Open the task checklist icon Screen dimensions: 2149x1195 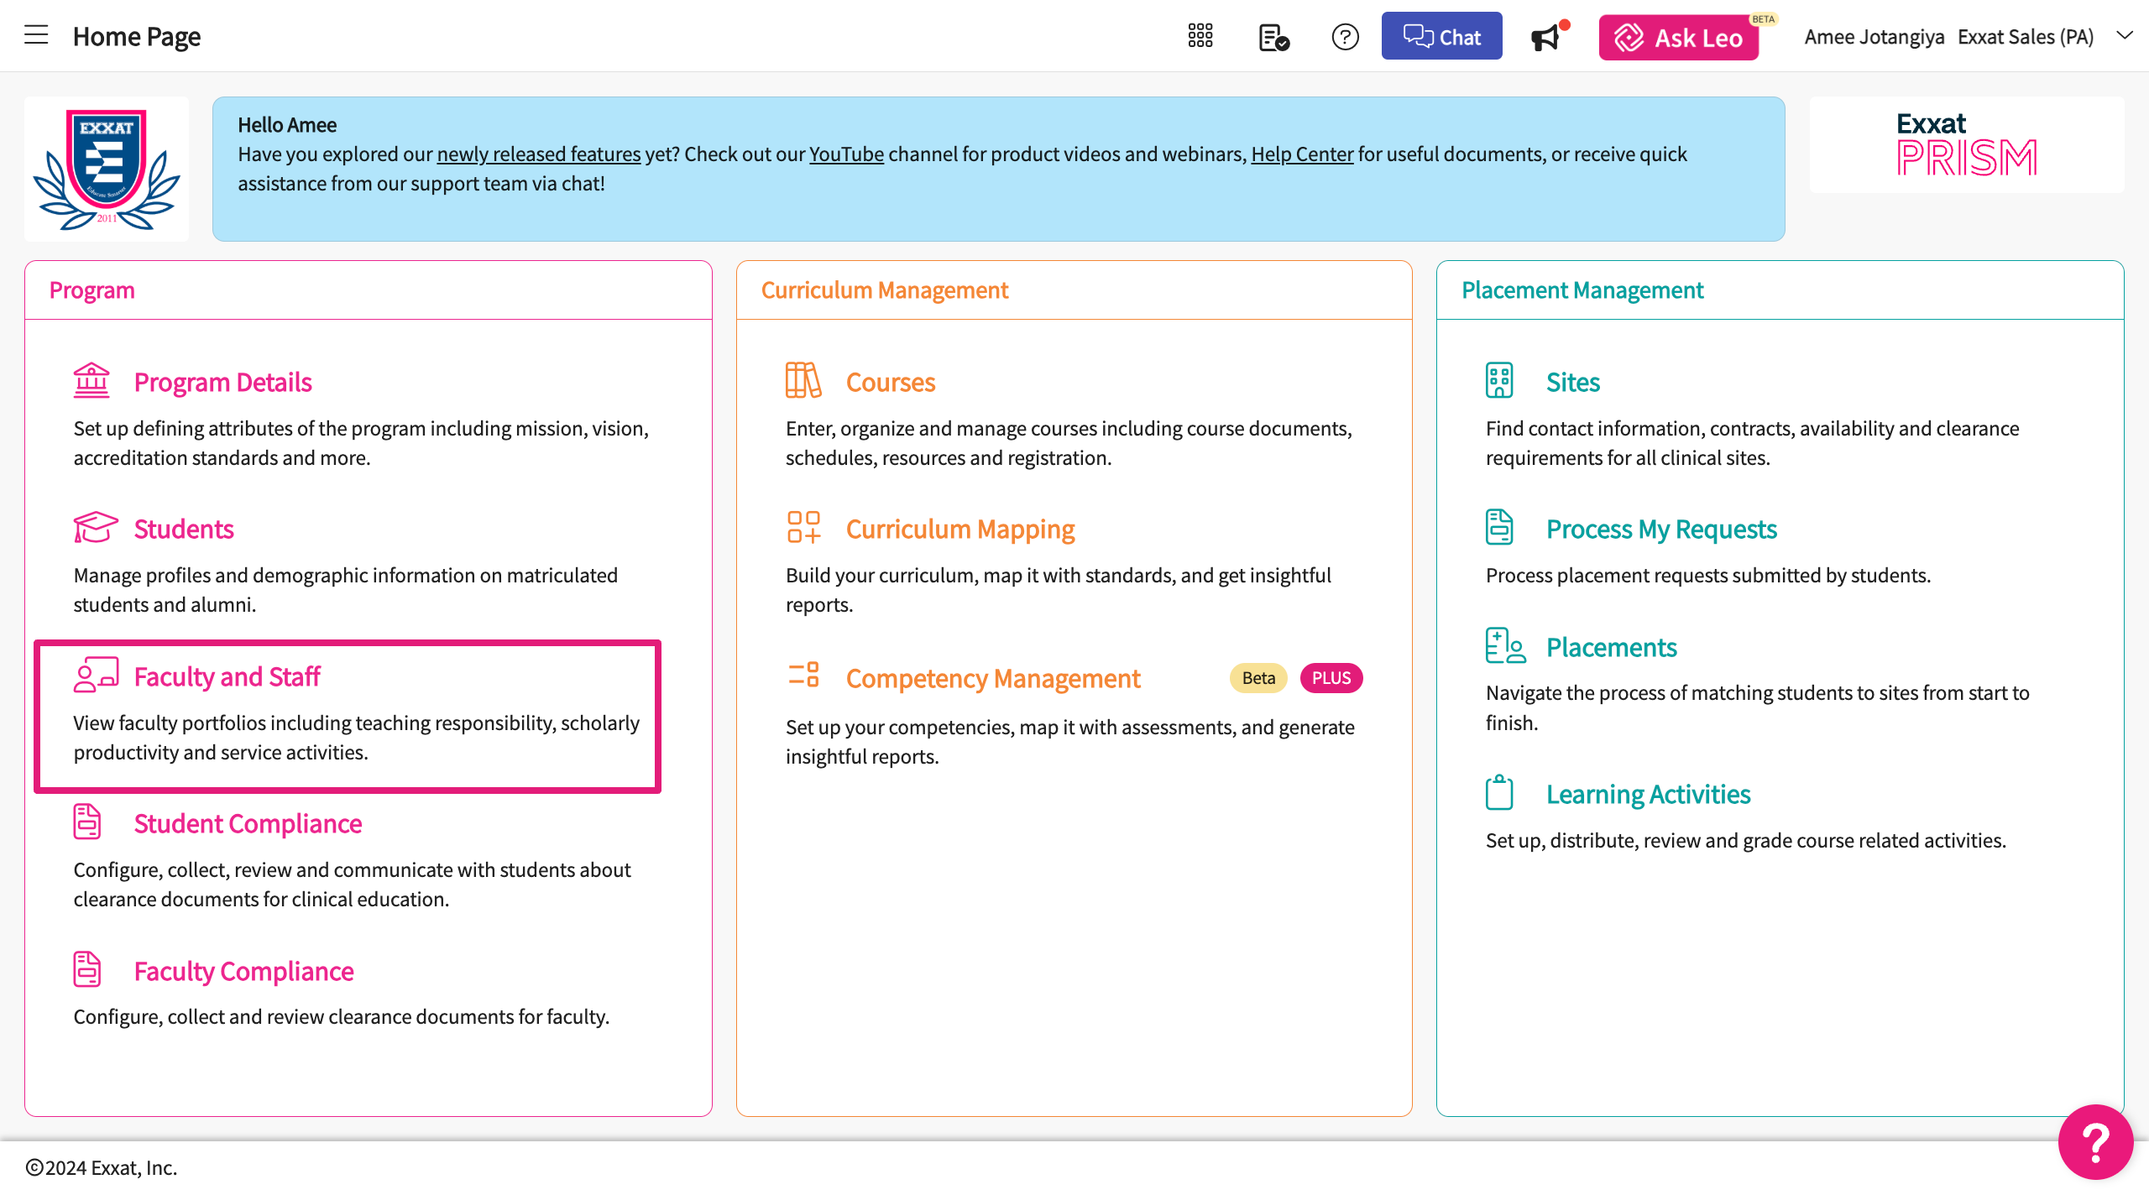pyautogui.click(x=1273, y=37)
